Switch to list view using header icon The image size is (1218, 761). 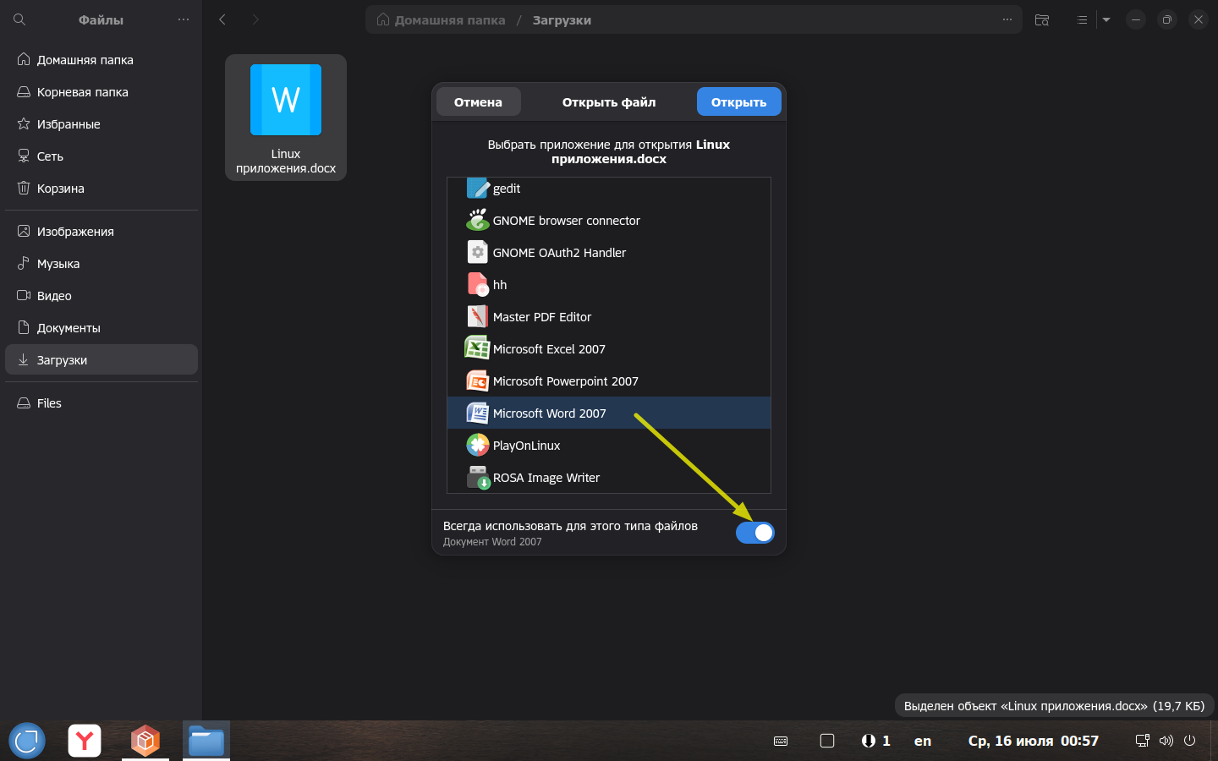click(x=1082, y=19)
